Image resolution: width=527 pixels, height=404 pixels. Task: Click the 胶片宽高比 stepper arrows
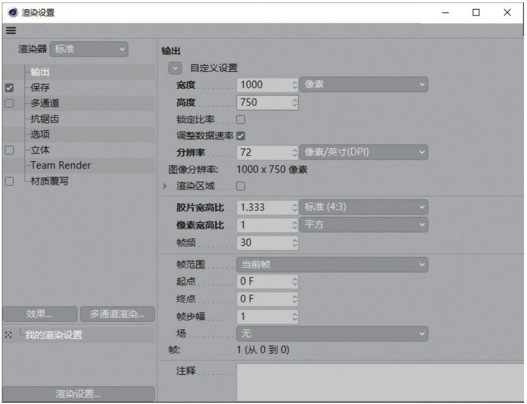(x=295, y=207)
